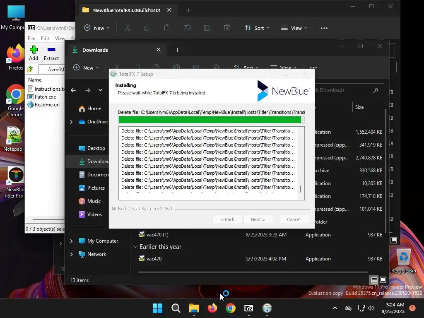Click Share icon in NewBlueTotalFX window toolbar
This screenshot has width=424, height=318.
[207, 28]
